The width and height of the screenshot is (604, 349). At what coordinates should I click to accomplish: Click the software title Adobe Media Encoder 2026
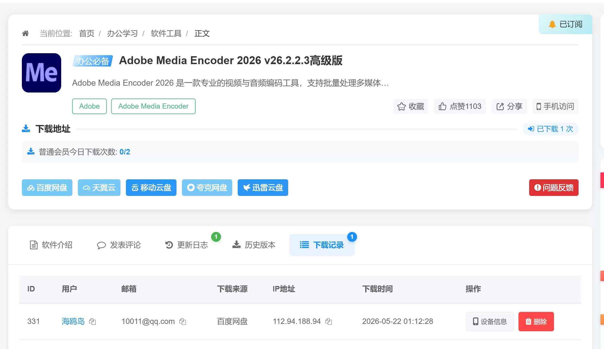coord(231,61)
